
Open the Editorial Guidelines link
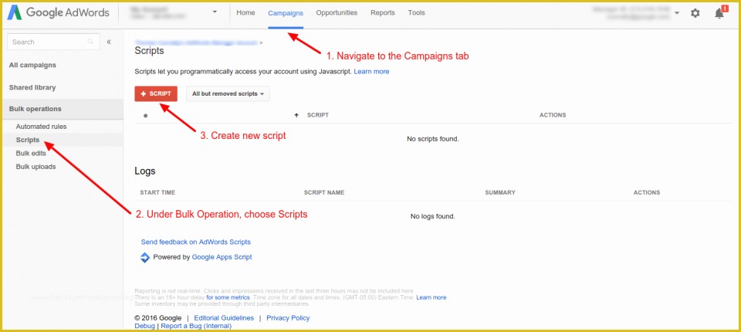[x=224, y=318]
